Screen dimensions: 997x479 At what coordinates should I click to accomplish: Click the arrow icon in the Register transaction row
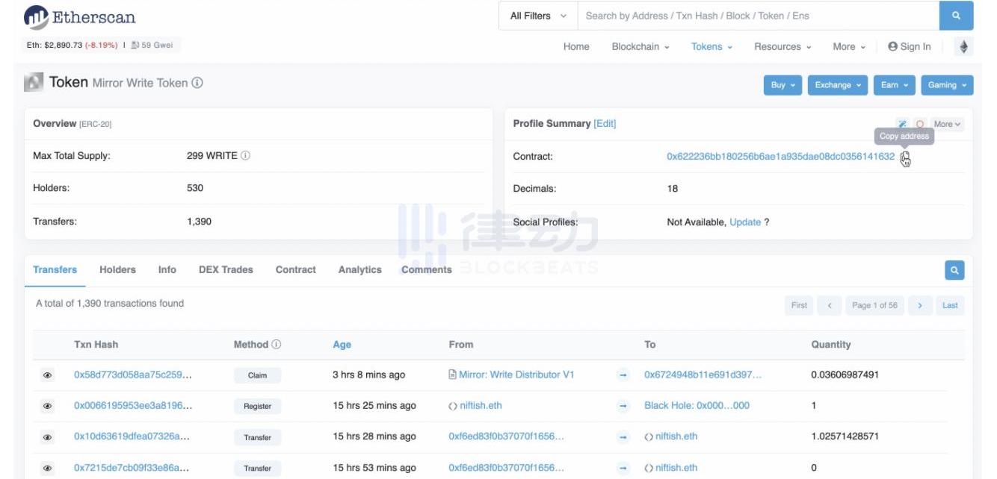click(x=623, y=406)
